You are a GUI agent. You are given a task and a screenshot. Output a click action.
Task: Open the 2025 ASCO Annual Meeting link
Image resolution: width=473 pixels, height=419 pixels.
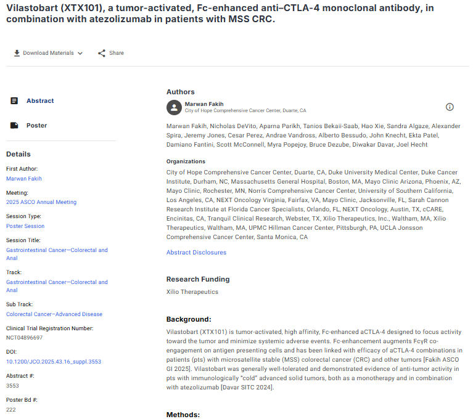41,202
